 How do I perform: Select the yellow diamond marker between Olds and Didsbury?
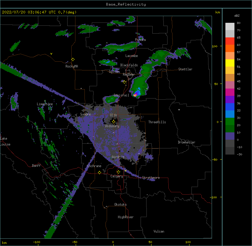click(113, 122)
